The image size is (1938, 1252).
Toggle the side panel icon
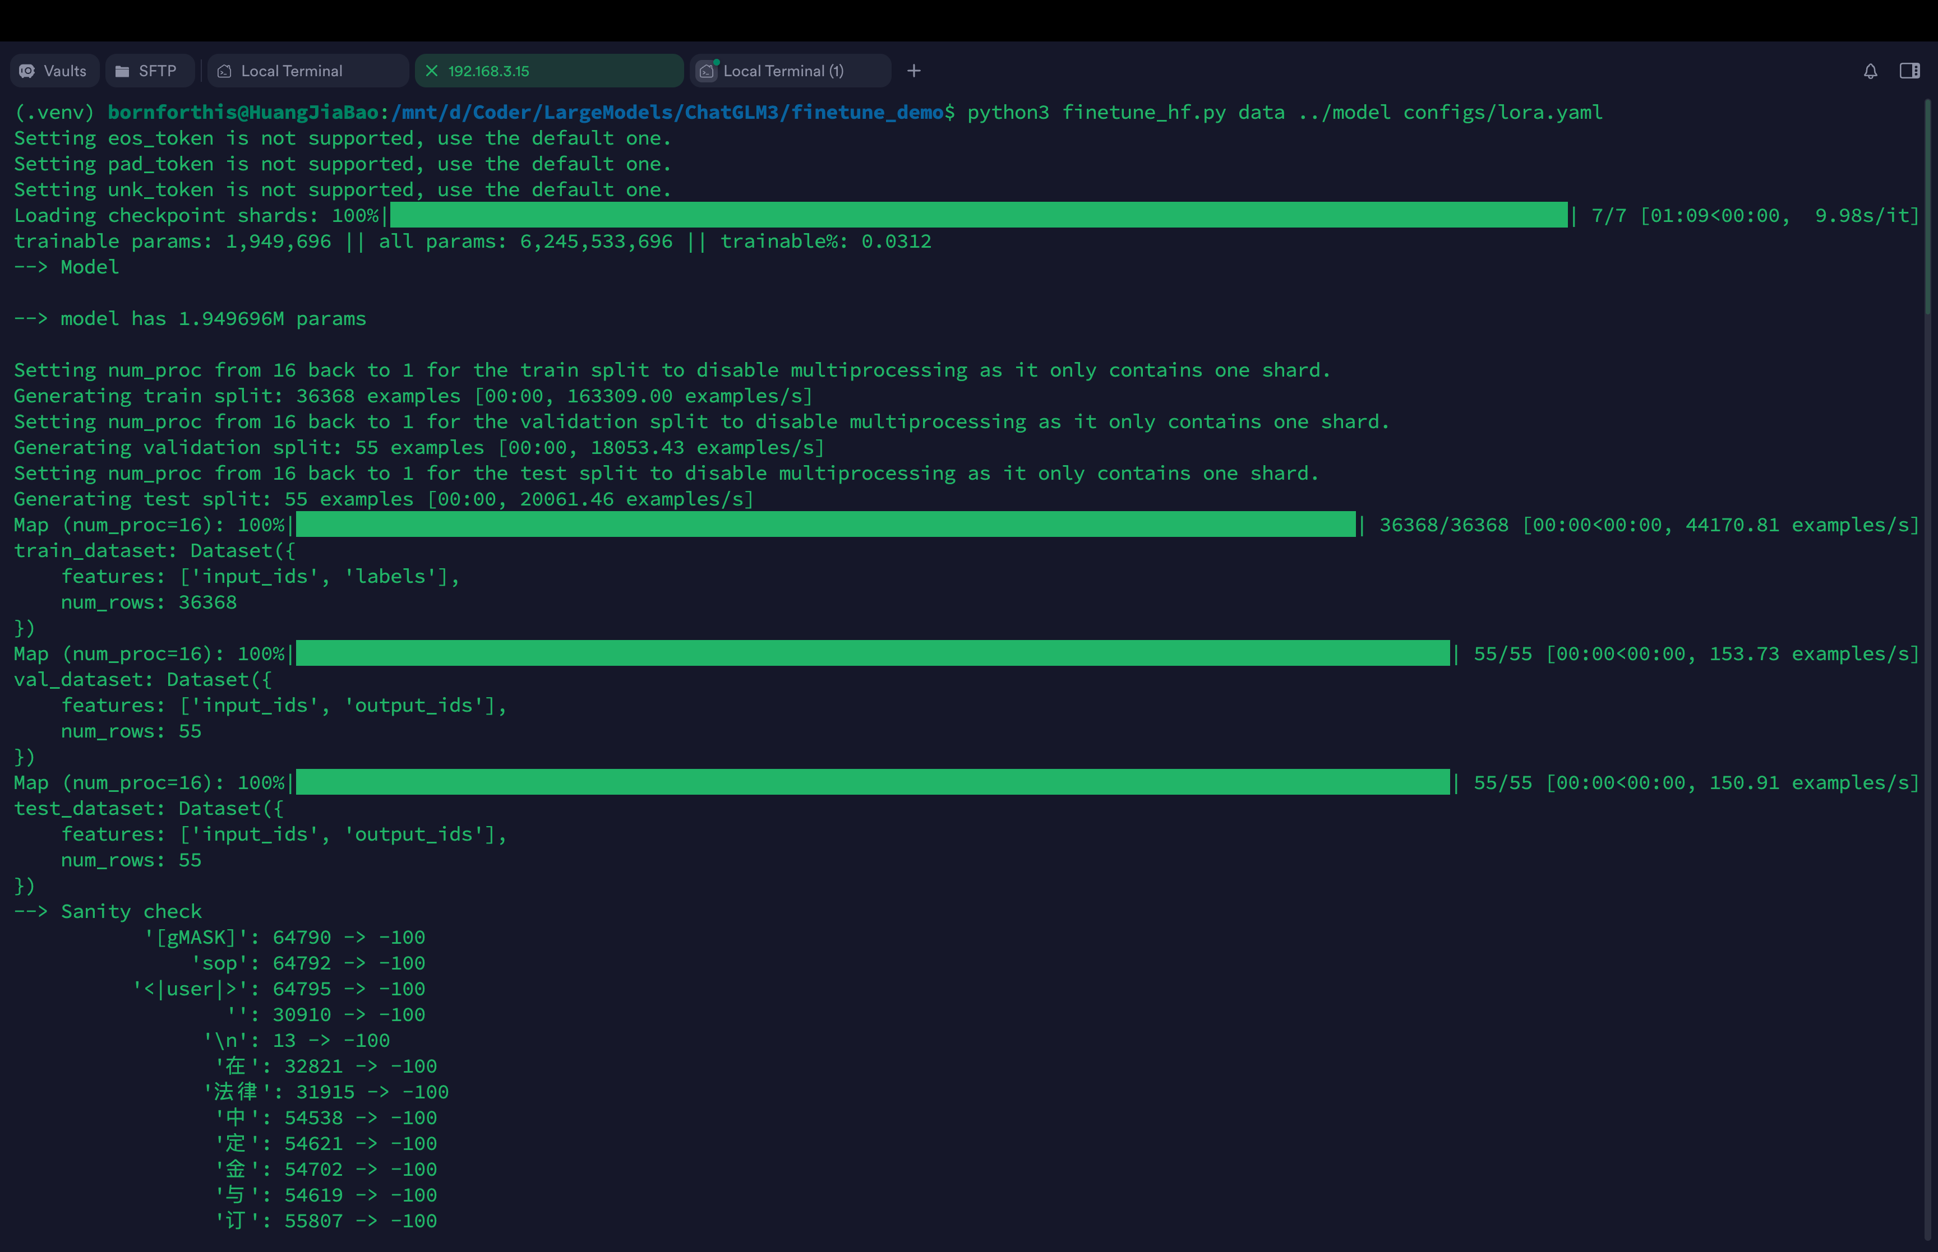click(x=1909, y=71)
